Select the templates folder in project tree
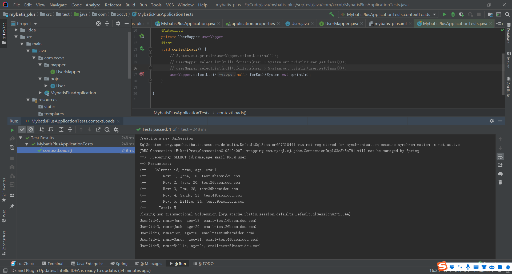 (54, 114)
